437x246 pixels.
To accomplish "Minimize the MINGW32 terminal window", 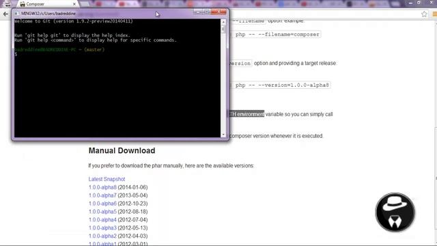I will tap(197, 12).
